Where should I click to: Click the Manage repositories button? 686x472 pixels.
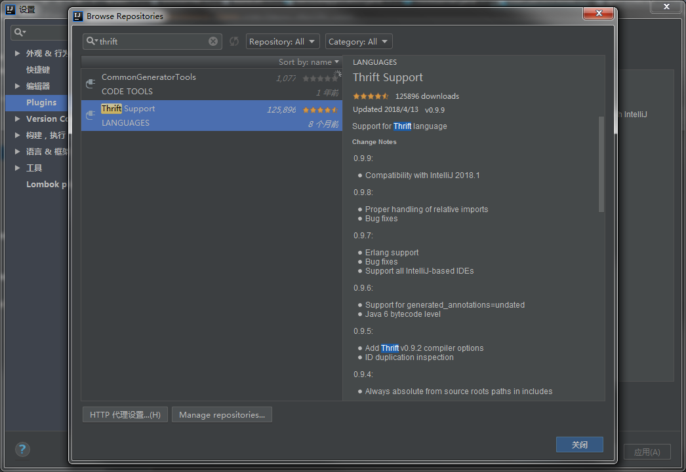222,414
